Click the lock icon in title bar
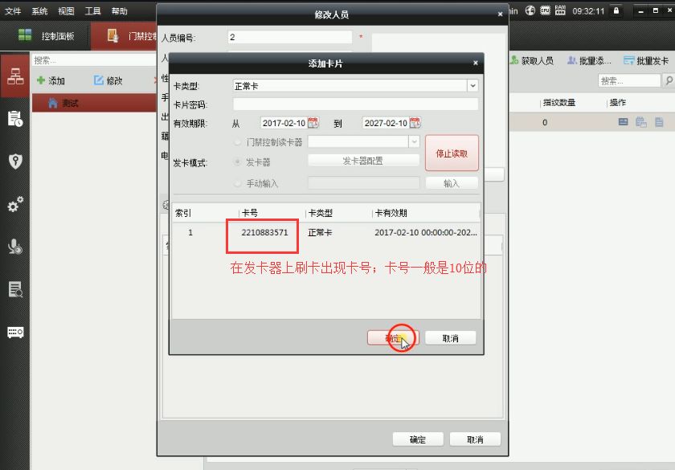 [616, 11]
